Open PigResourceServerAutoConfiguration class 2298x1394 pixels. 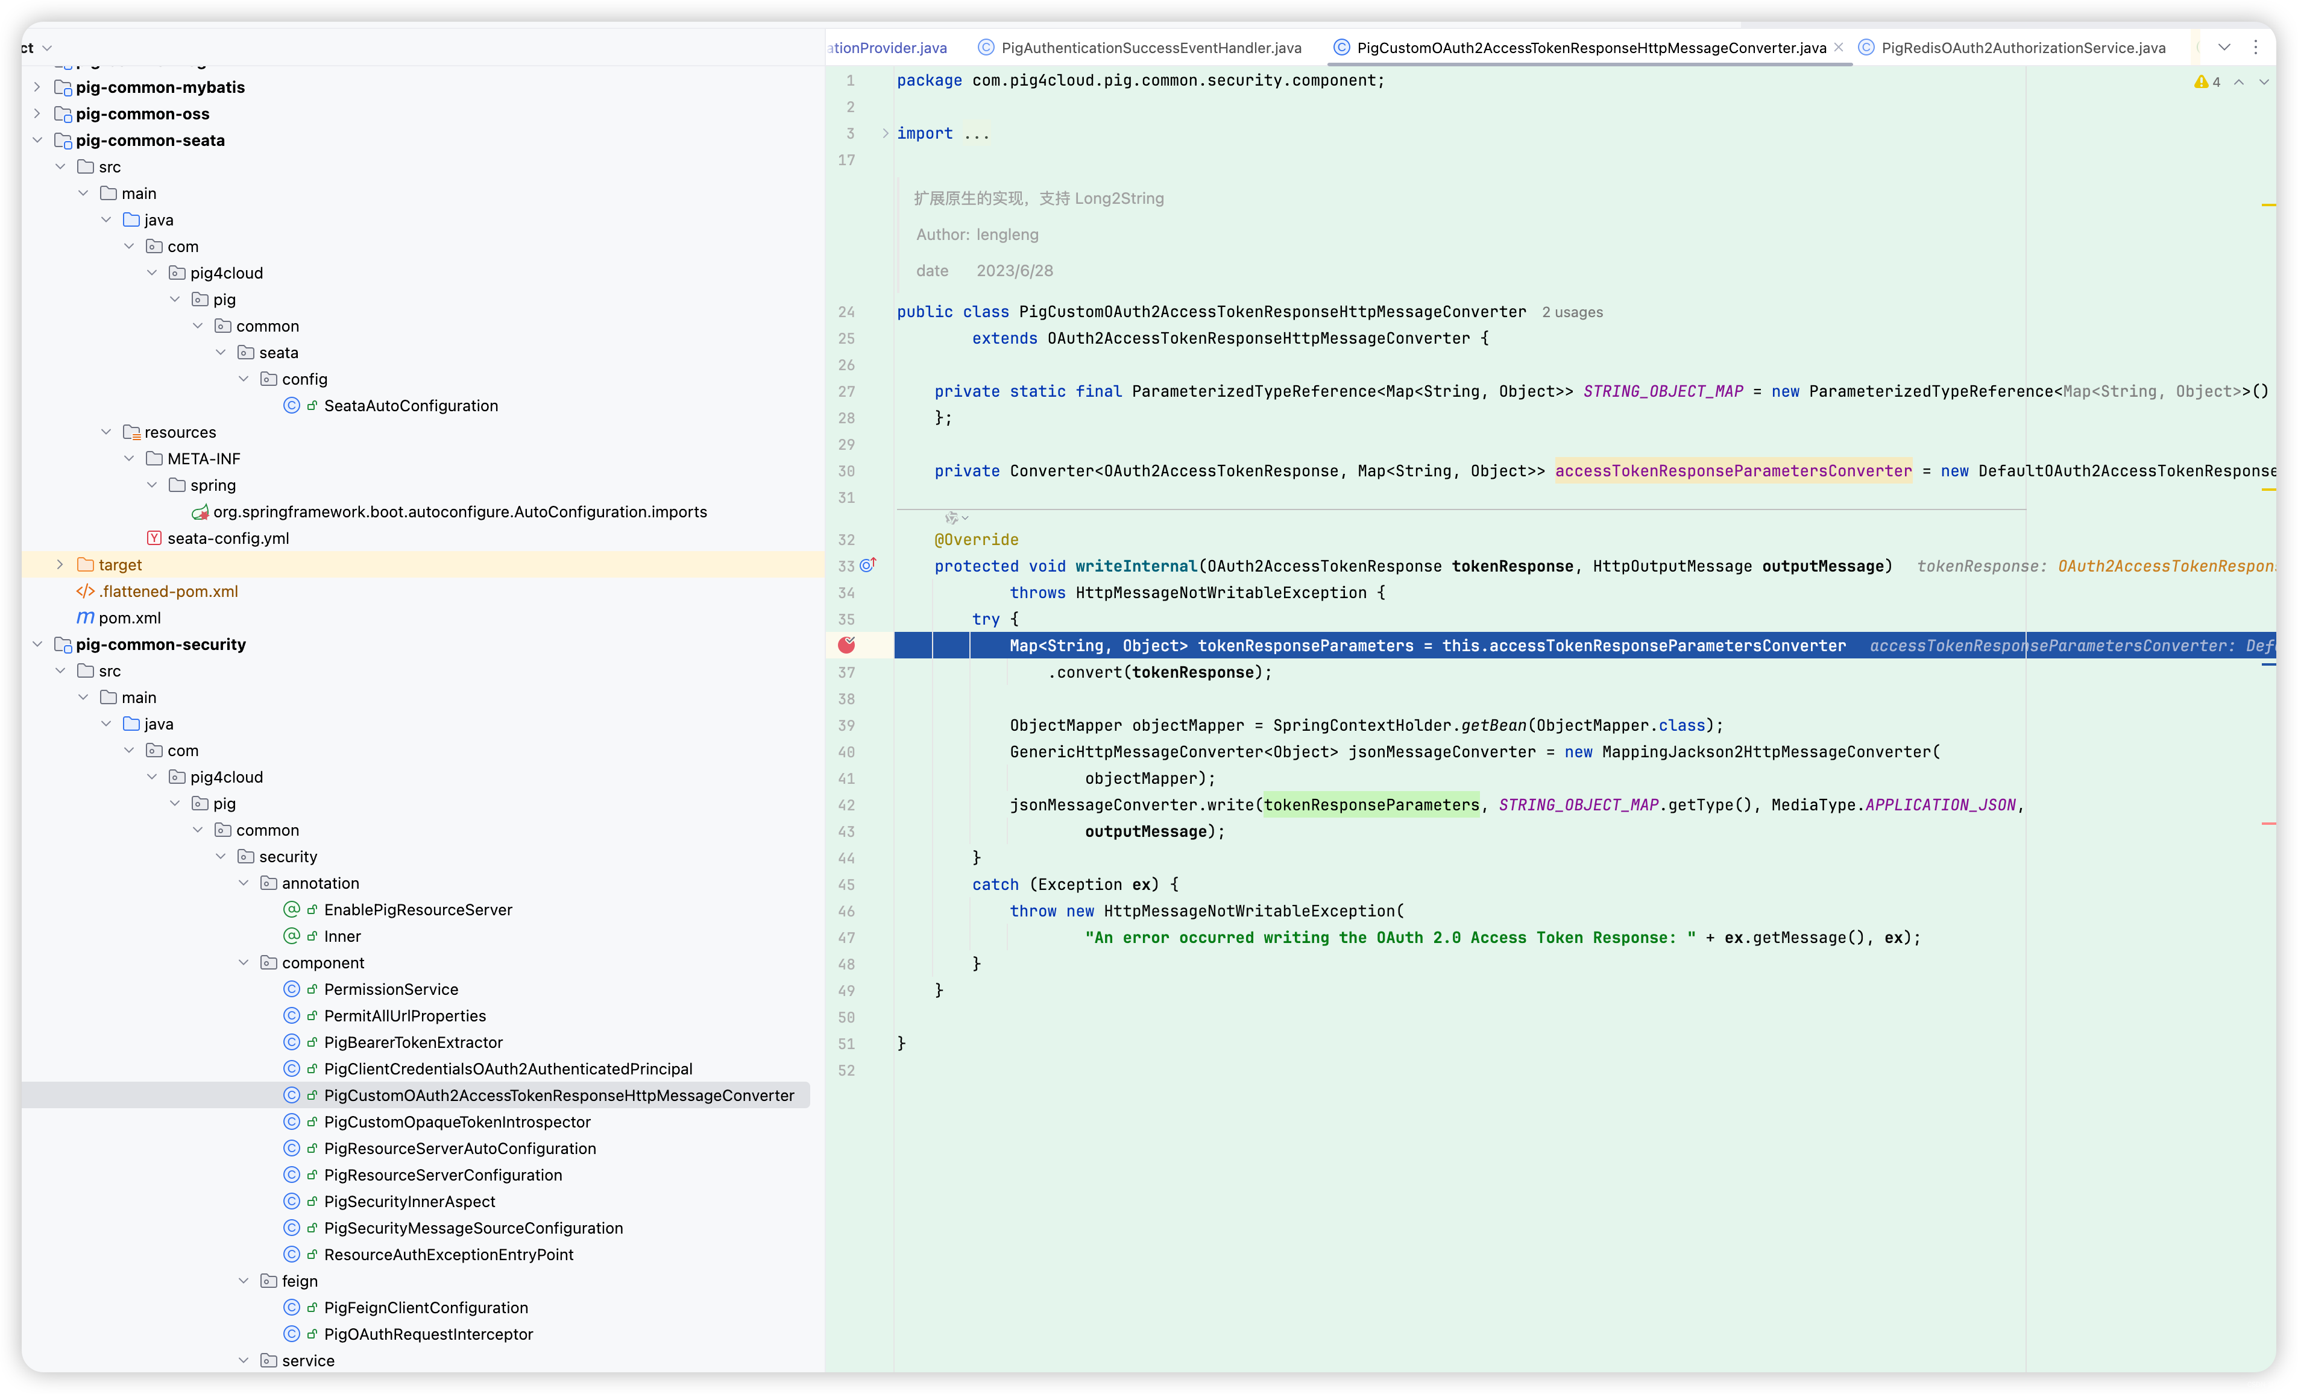pyautogui.click(x=460, y=1149)
